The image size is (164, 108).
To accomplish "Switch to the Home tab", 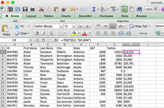I will tap(12, 16).
